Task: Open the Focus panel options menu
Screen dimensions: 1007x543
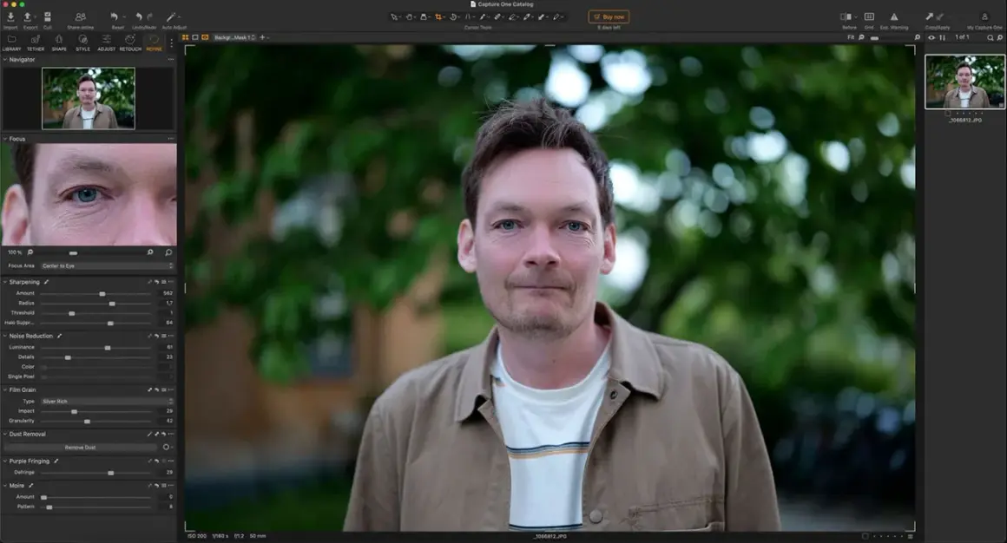Action: (x=171, y=139)
